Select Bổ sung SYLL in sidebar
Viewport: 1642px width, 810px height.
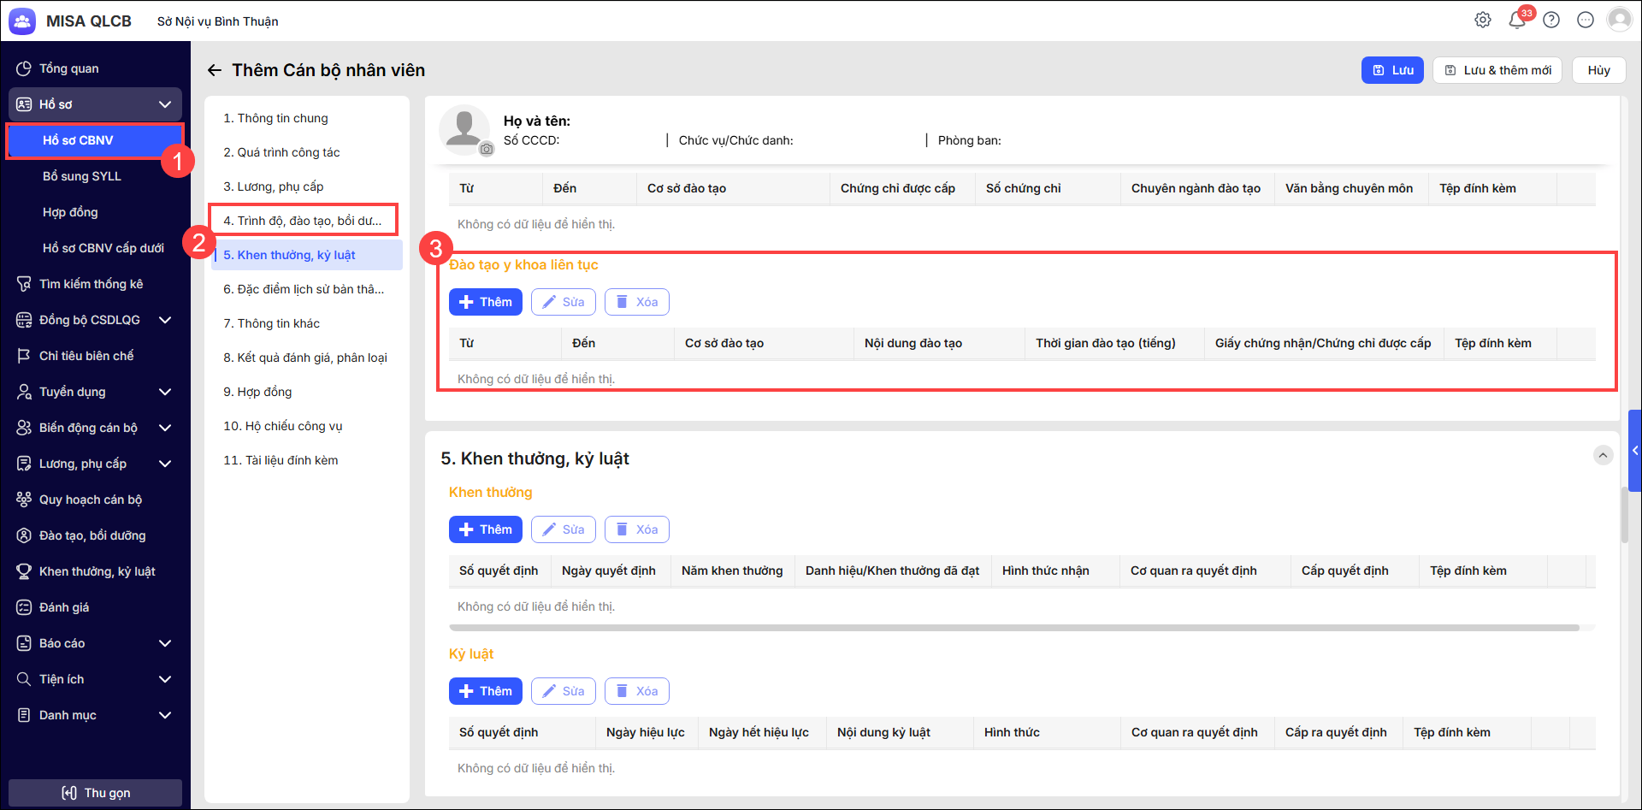pos(82,176)
